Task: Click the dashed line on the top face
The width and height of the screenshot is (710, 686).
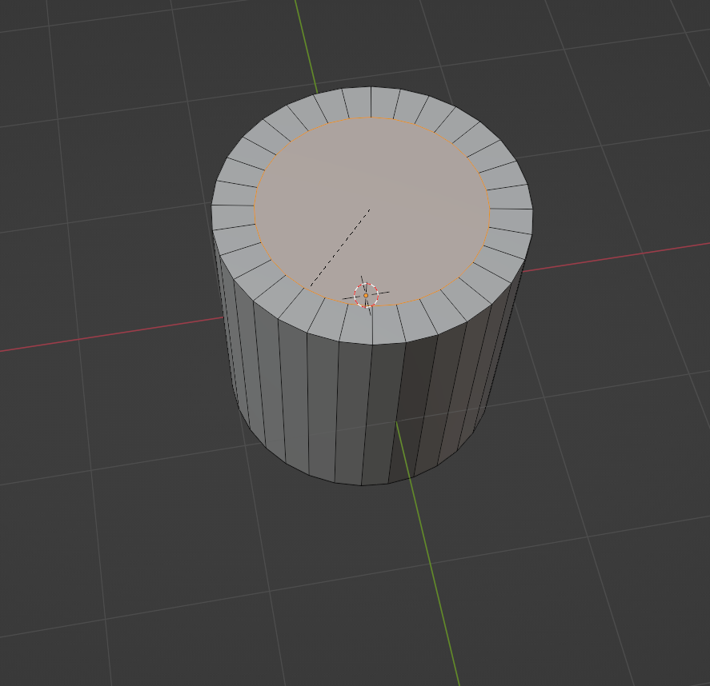Action: 340,248
